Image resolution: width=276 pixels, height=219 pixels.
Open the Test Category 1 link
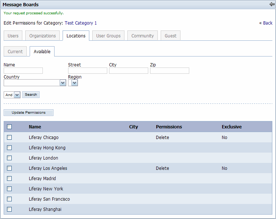click(81, 23)
